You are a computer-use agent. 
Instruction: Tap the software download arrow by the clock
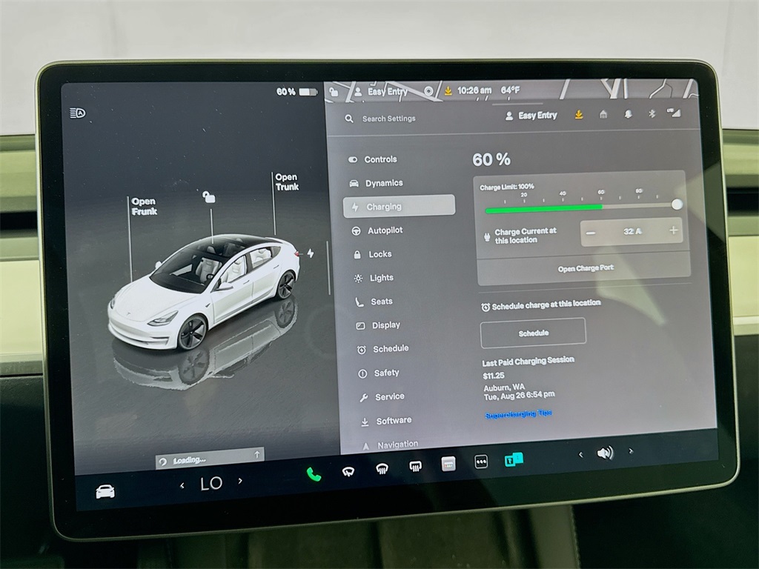[448, 91]
